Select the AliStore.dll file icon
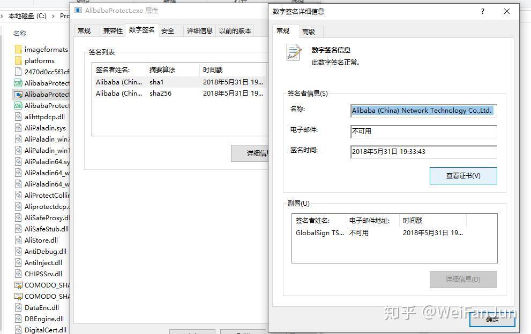 point(18,240)
